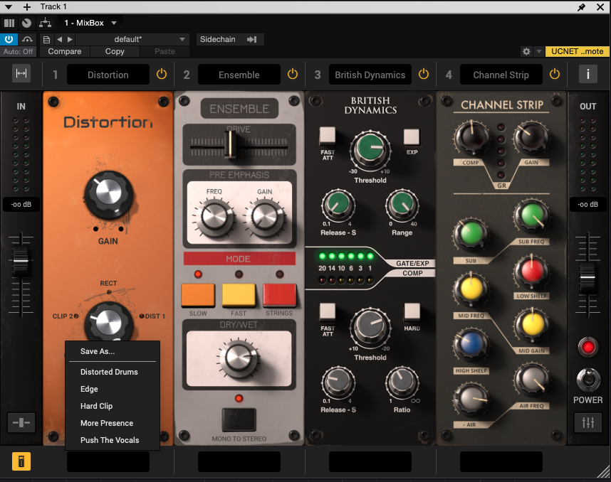Choose the Edge preset

click(113, 389)
